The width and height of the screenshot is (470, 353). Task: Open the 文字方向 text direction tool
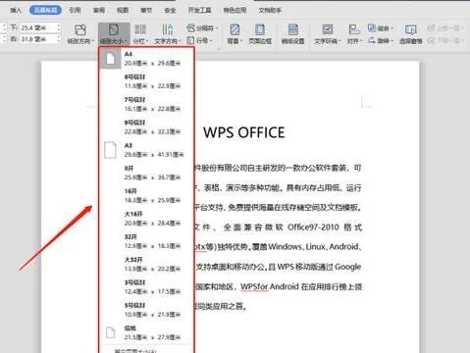coord(167,34)
